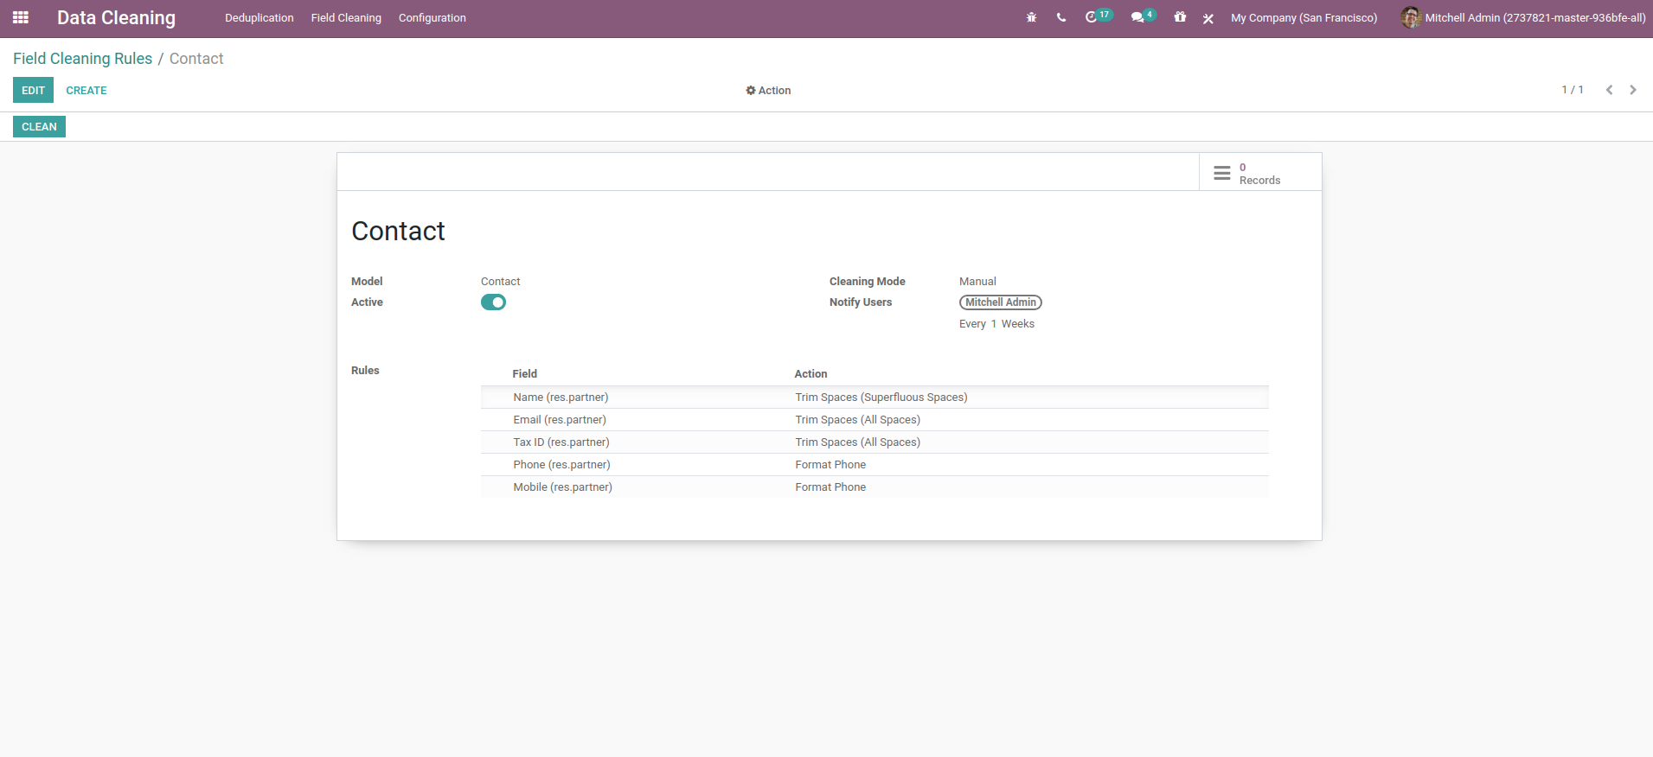The image size is (1653, 757).
Task: Click the Data Cleaning app title
Action: click(x=116, y=17)
